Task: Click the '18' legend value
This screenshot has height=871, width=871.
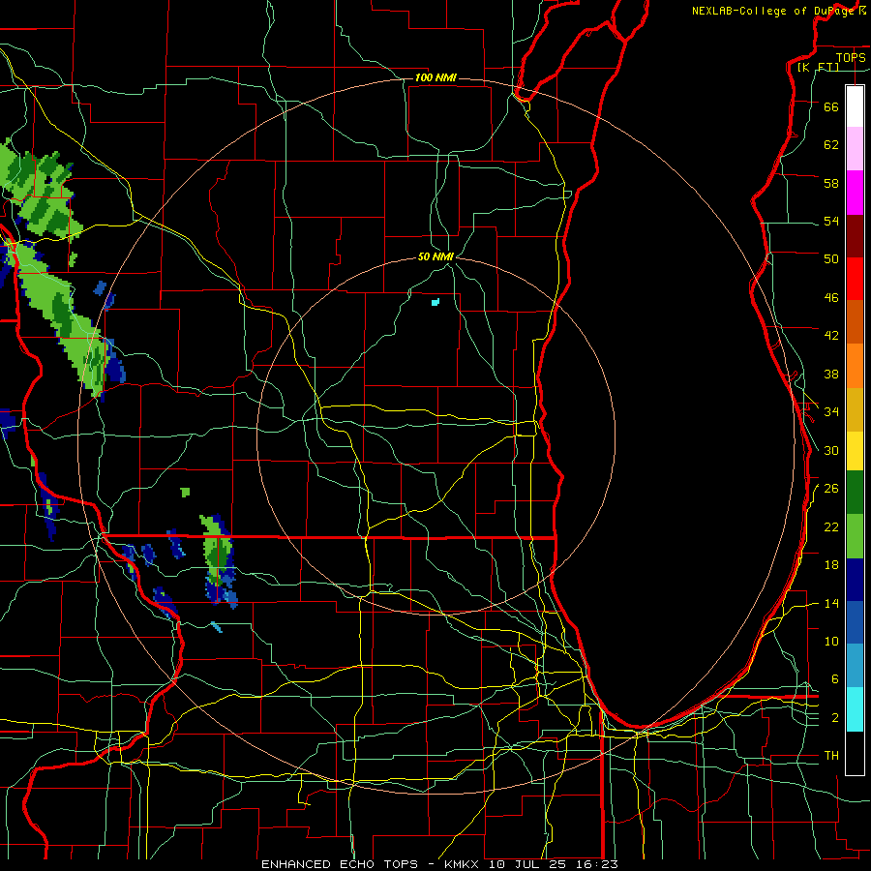Action: click(831, 565)
